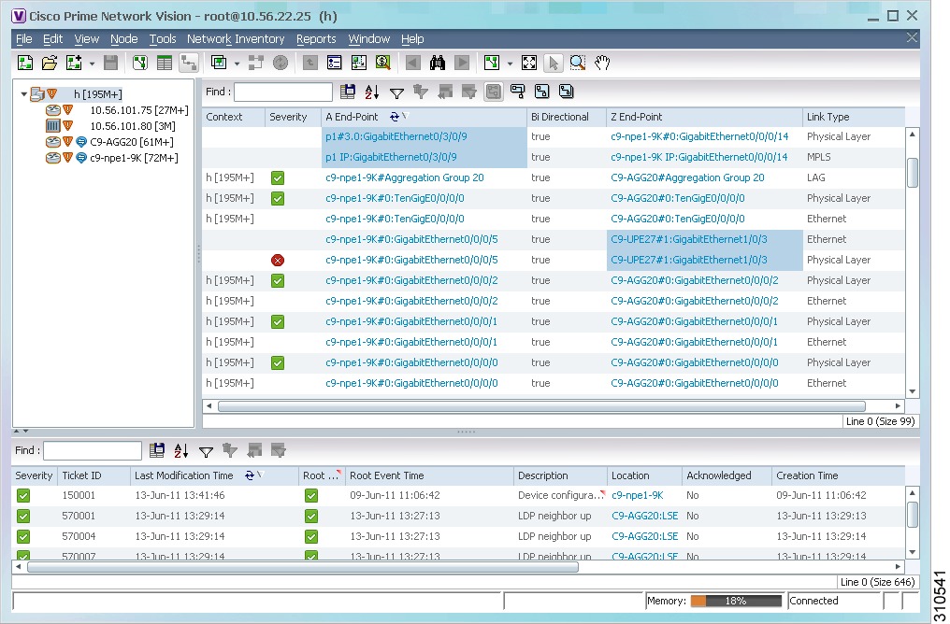The width and height of the screenshot is (950, 624).
Task: Click the dollar magnifier search icon
Action: [x=383, y=63]
